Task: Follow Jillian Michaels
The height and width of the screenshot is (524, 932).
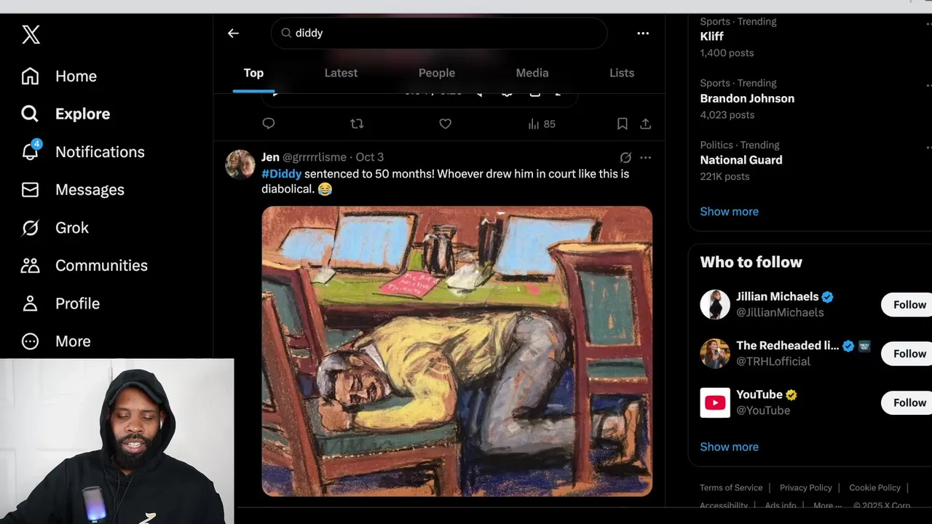Action: click(909, 305)
